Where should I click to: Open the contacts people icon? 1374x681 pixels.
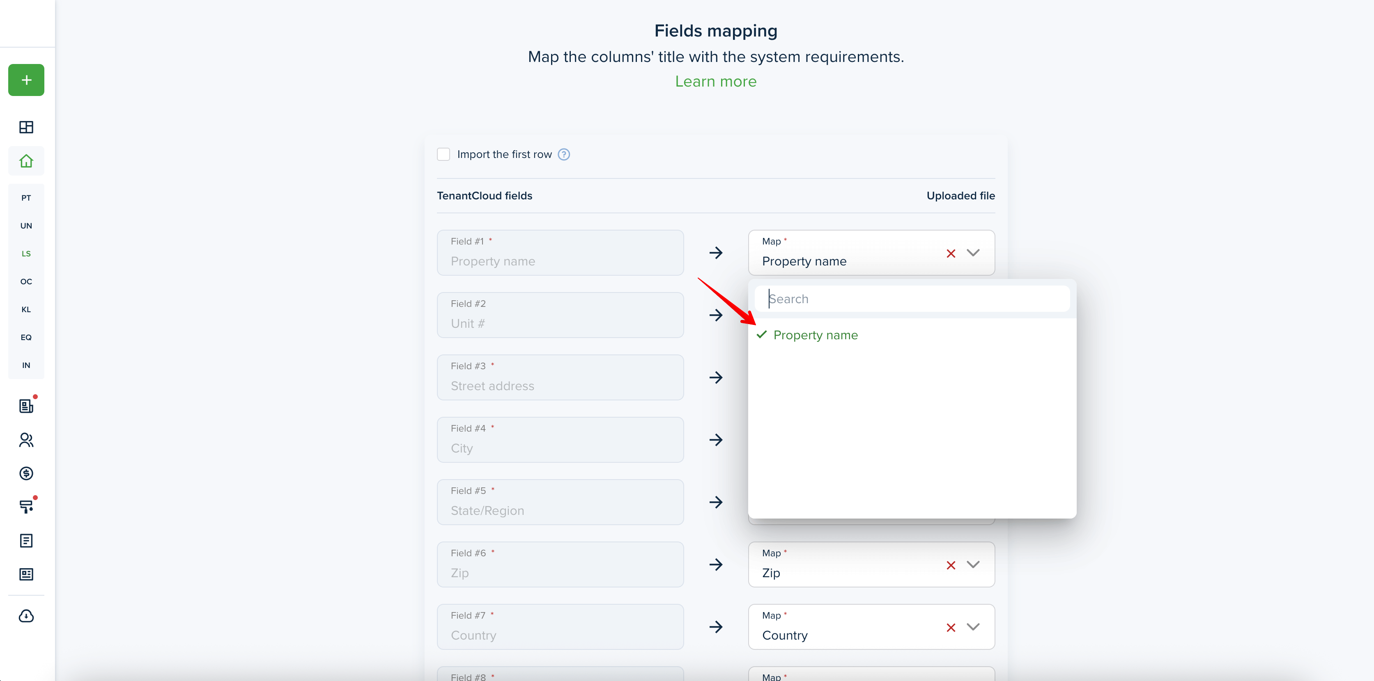tap(26, 440)
